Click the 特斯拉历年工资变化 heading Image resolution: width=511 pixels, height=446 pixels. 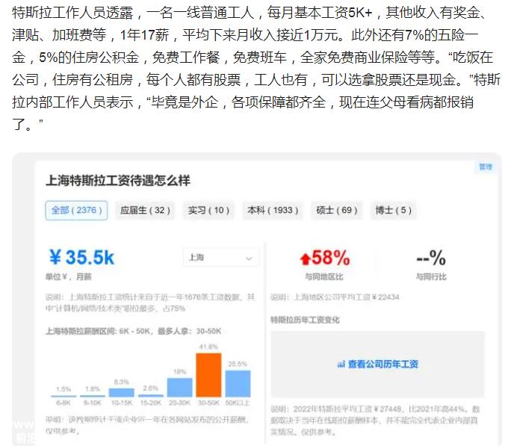coord(305,320)
